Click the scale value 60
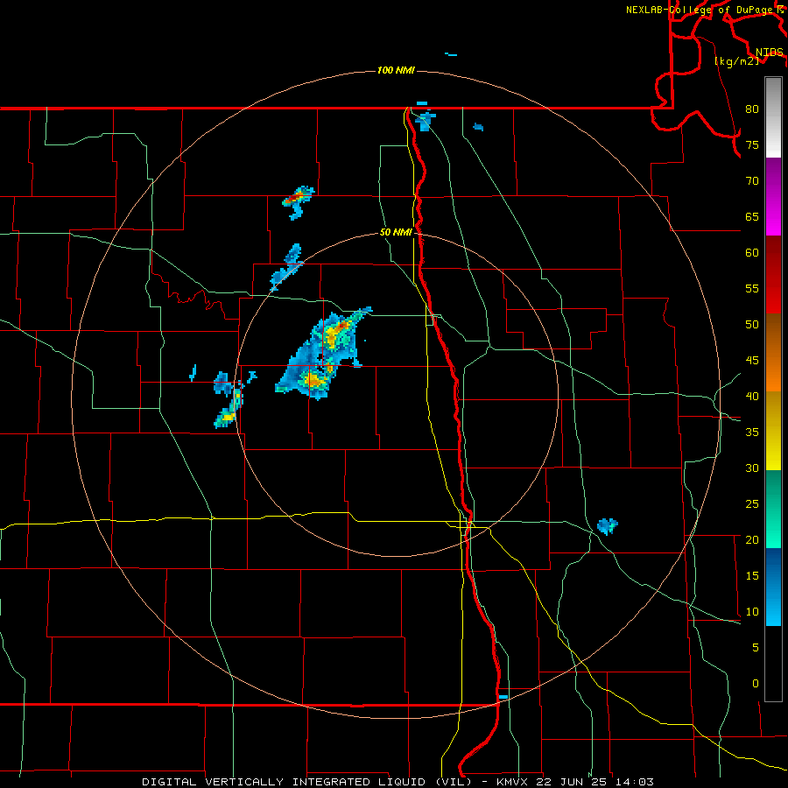The image size is (788, 788). tap(752, 253)
